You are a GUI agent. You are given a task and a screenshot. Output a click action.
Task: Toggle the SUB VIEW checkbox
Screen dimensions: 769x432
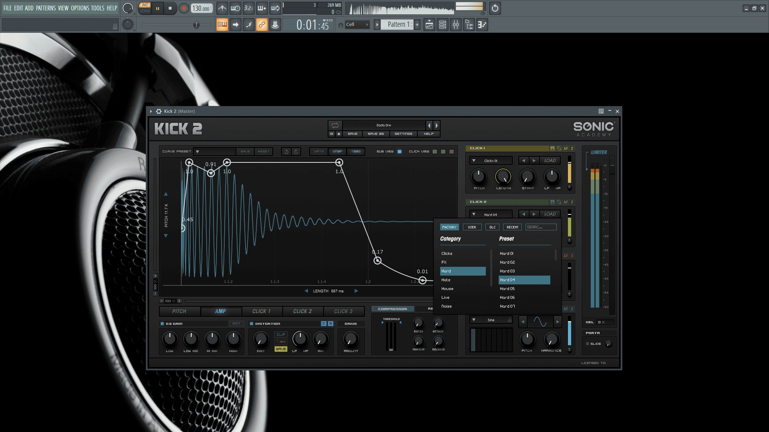399,152
